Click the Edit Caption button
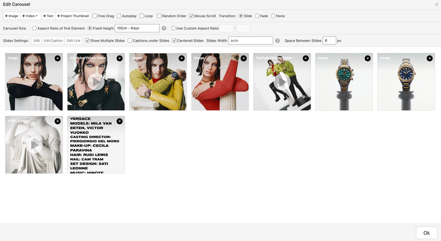Screen dimensions: 441x241 point(53,41)
